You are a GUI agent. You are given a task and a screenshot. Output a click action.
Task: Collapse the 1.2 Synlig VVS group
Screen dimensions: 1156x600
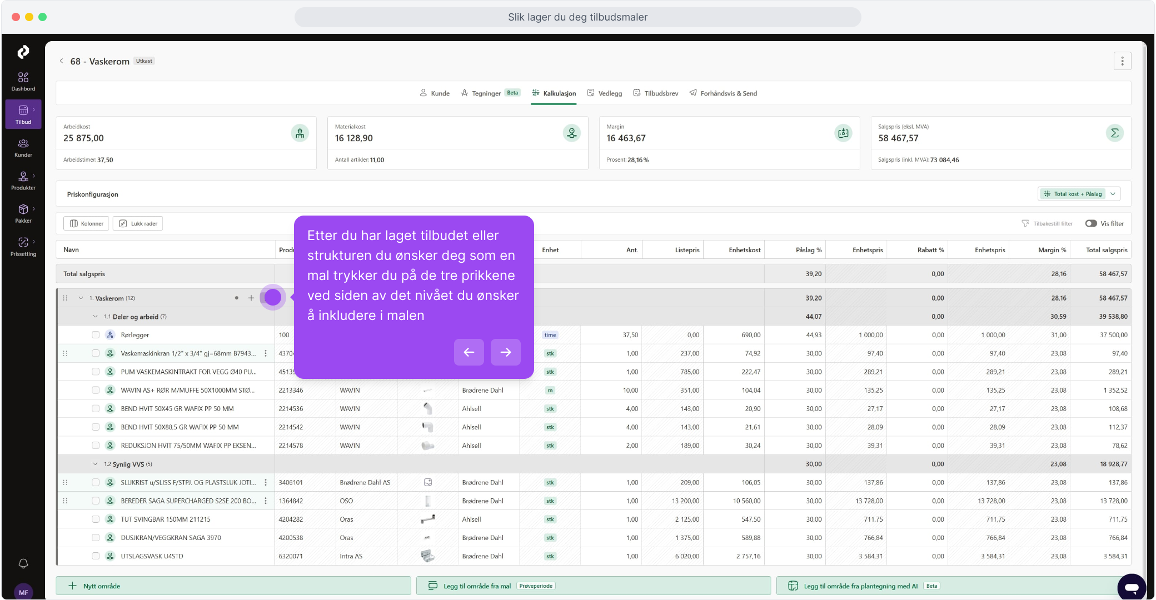pos(95,464)
